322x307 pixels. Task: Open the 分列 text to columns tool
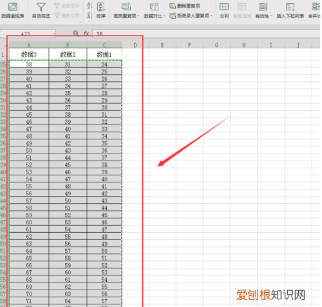pos(224,10)
